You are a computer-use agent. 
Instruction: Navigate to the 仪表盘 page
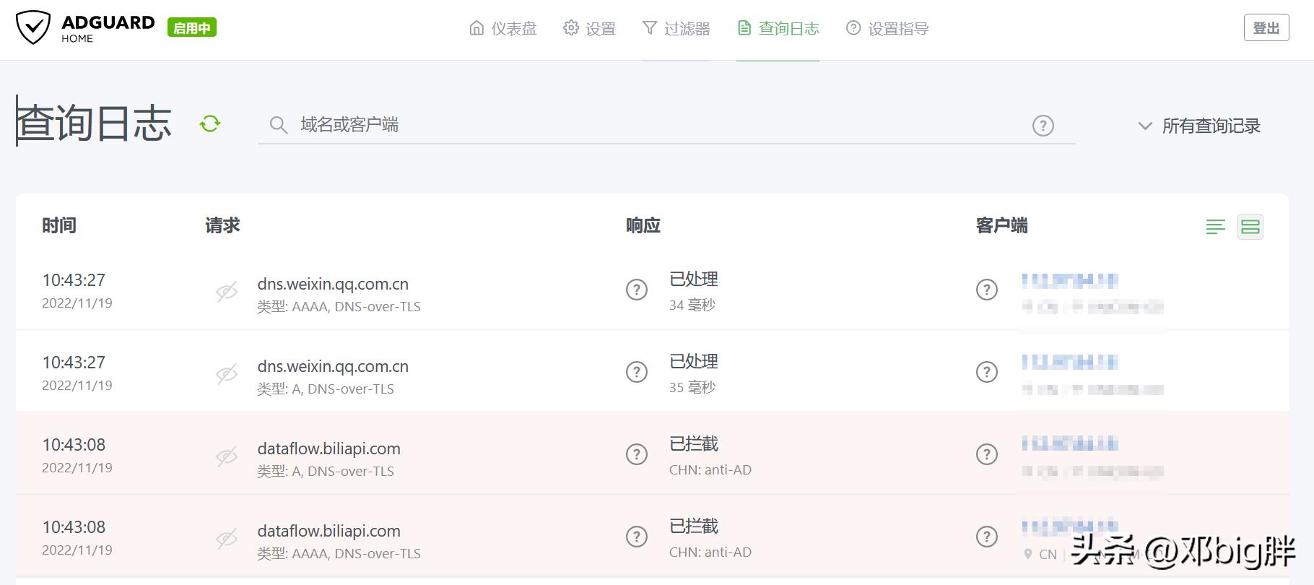[x=503, y=28]
